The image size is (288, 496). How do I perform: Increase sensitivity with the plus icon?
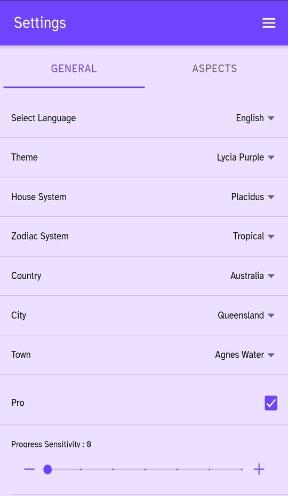259,469
